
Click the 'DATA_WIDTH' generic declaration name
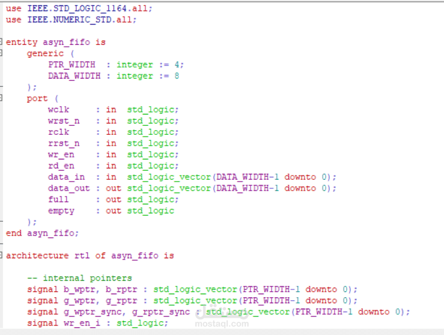[x=74, y=76]
